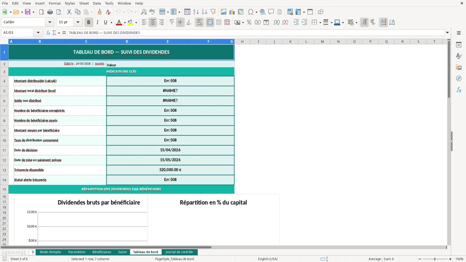Adjust the zoom slider in status bar
Image resolution: width=466 pixels, height=262 pixels.
coord(435,259)
